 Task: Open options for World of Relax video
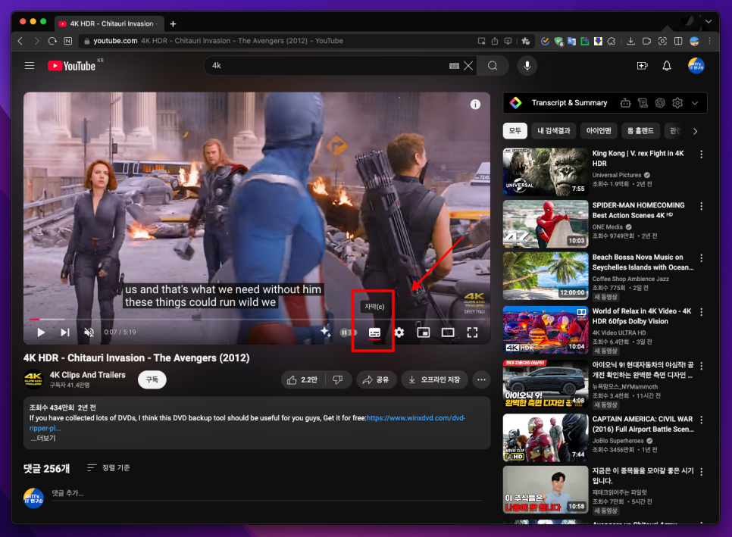(701, 311)
